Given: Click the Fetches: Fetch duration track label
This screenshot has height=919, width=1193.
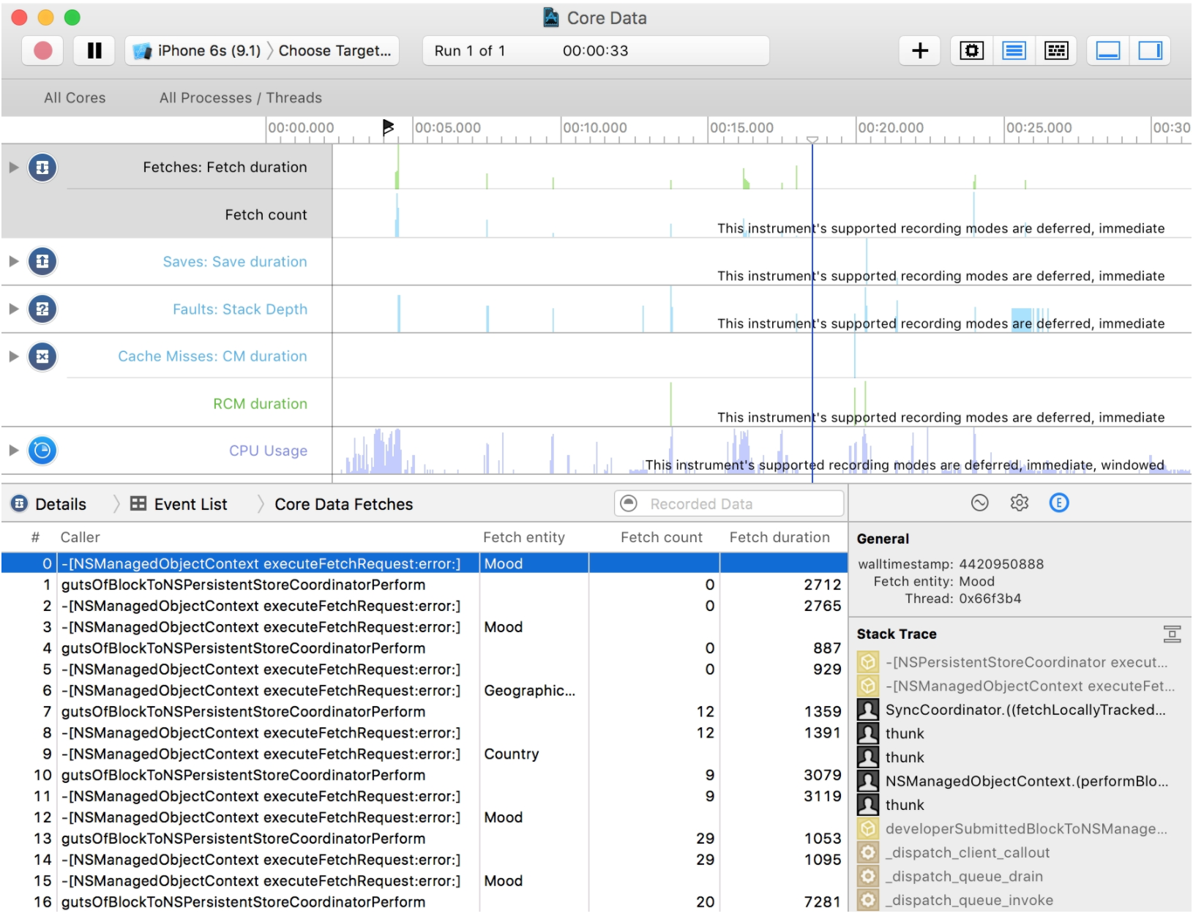Looking at the screenshot, I should 225,167.
